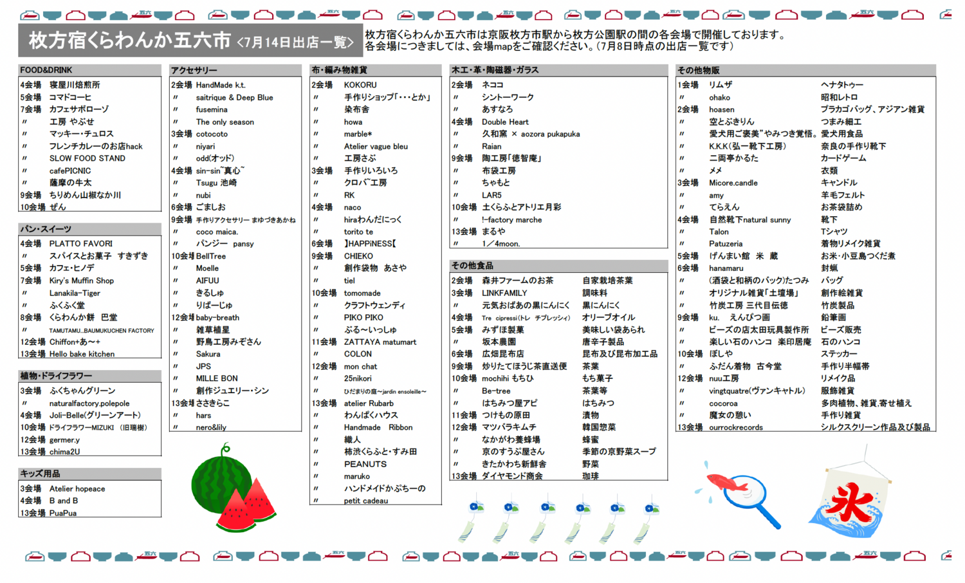The height and width of the screenshot is (583, 965).
Task: Select the その他食品 section header
Action: pos(558,266)
